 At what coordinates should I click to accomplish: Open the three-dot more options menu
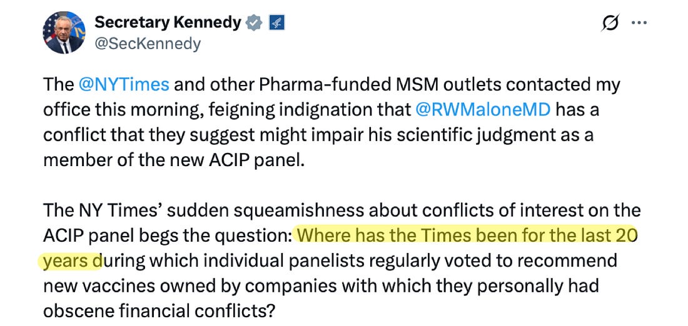click(x=639, y=23)
